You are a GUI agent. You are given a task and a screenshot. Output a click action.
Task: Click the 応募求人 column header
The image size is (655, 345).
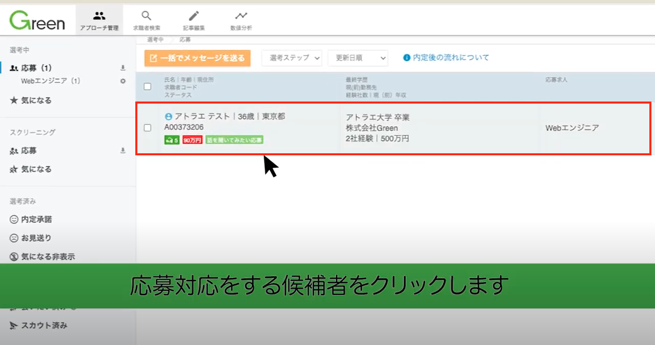(556, 80)
